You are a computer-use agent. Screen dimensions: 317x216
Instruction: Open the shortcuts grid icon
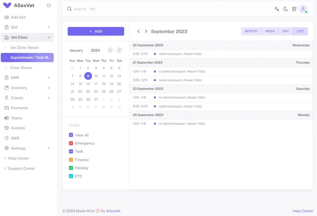tap(294, 9)
